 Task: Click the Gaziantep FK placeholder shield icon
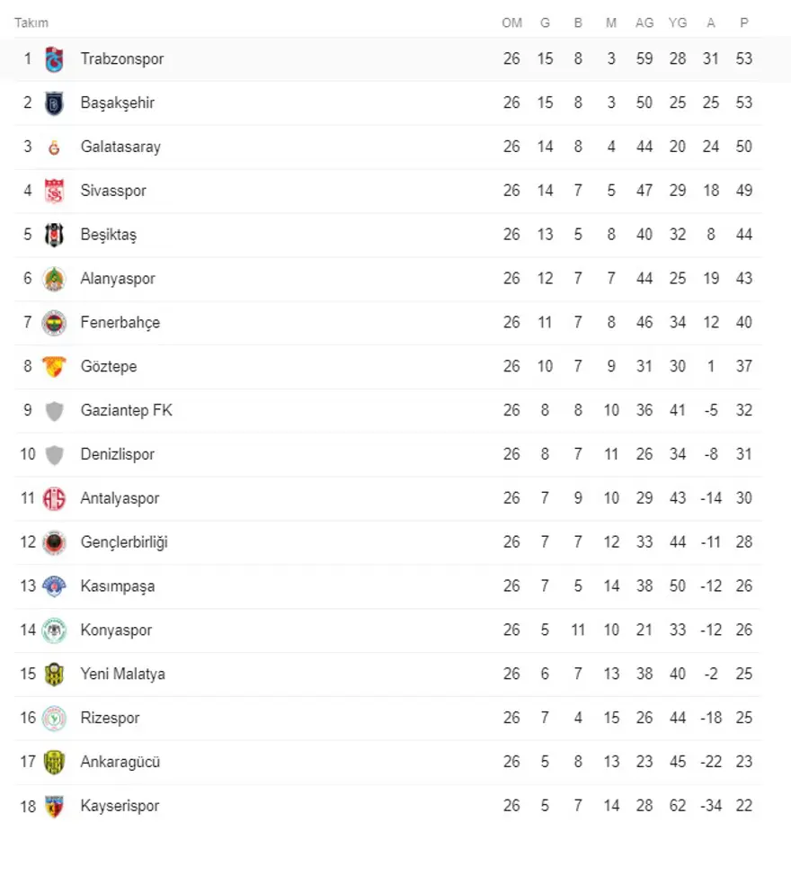pos(55,411)
